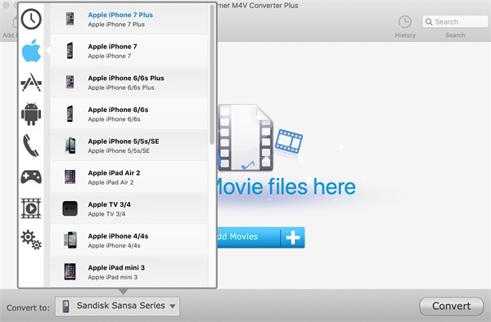This screenshot has width=491, height=322.
Task: Select Apple iPad Air 2 profile
Action: pos(129,177)
